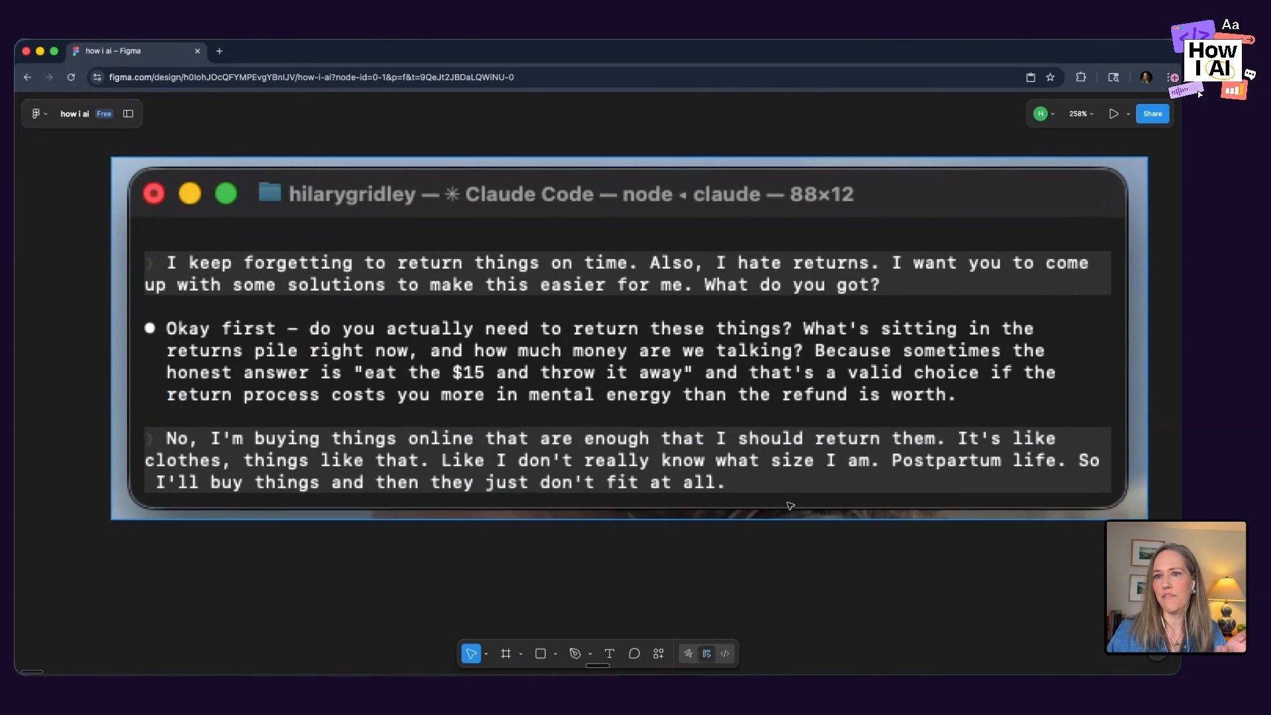
Task: Select the Comment tool
Action: coord(634,653)
